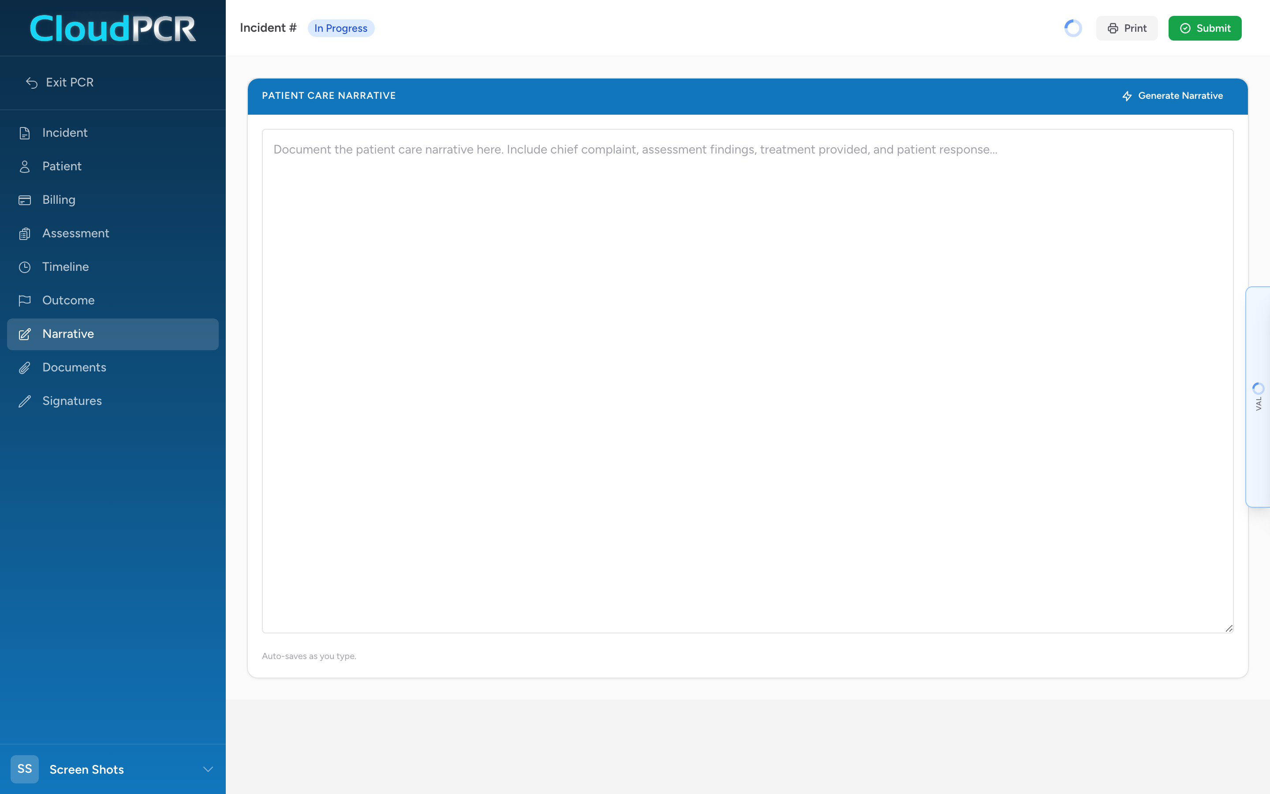Click the Patient person icon in sidebar

(25, 166)
